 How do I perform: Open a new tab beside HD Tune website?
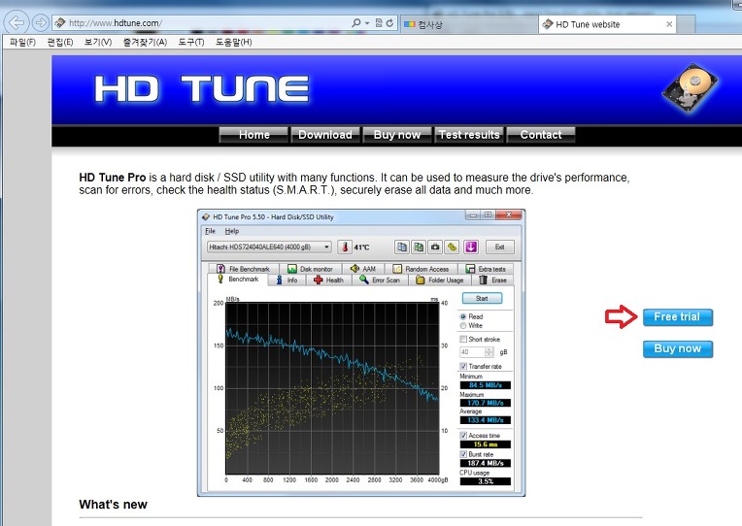click(x=686, y=24)
